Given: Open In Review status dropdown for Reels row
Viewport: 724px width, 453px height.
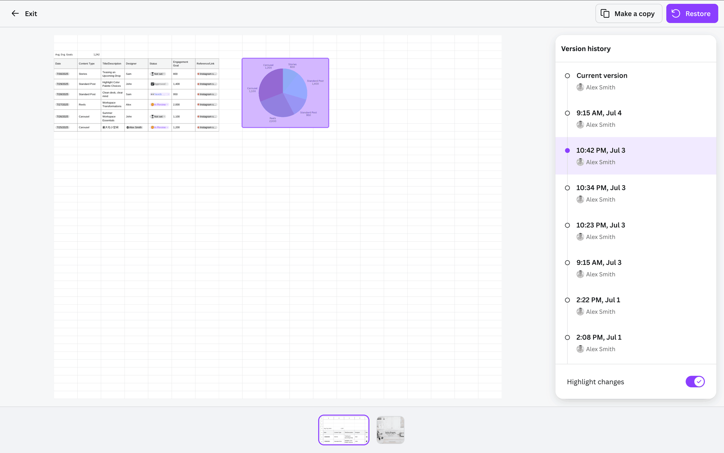Looking at the screenshot, I should (x=160, y=105).
